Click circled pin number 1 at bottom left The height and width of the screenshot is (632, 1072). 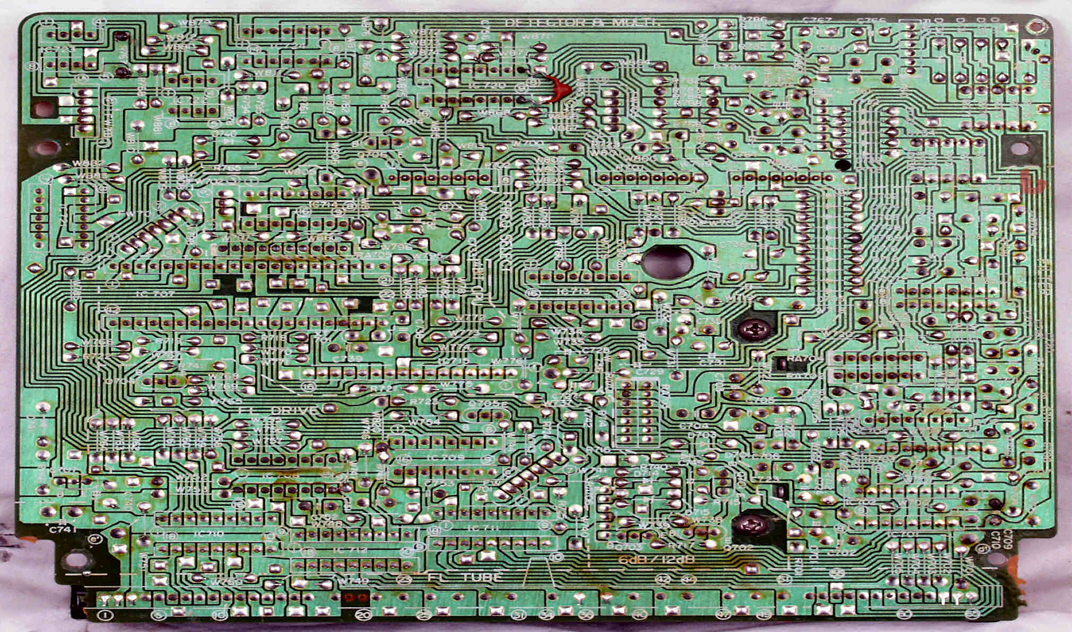(x=106, y=615)
